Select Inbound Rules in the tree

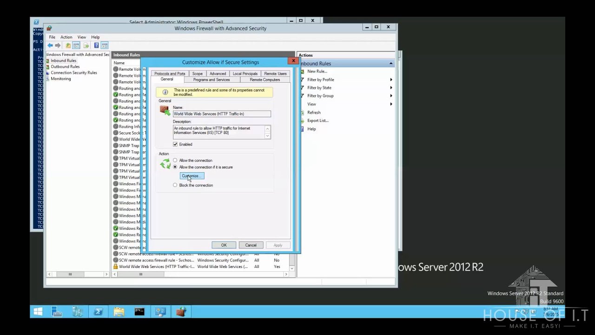64,60
